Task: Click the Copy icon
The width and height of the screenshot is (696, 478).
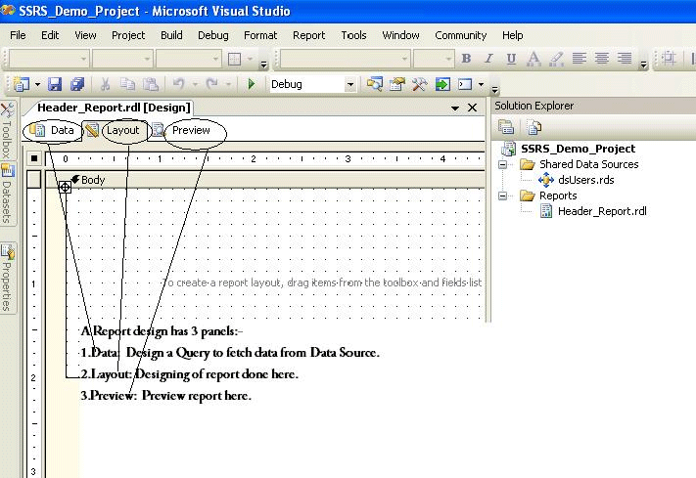Action: pyautogui.click(x=128, y=84)
